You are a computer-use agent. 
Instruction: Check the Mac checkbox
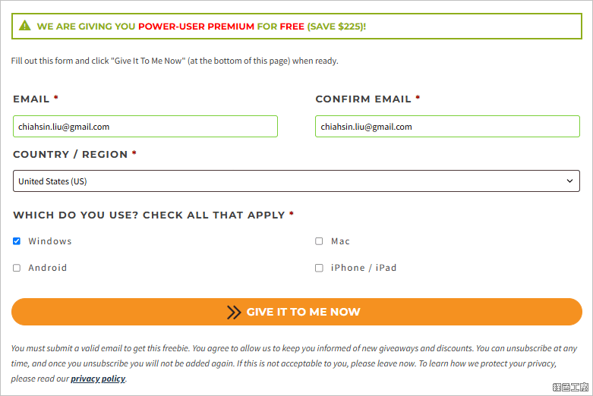pos(319,241)
